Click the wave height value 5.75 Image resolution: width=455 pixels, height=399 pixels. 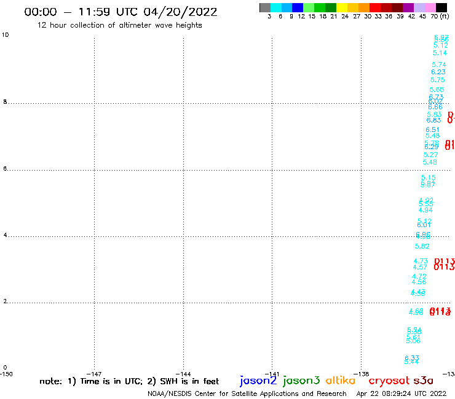(438, 80)
